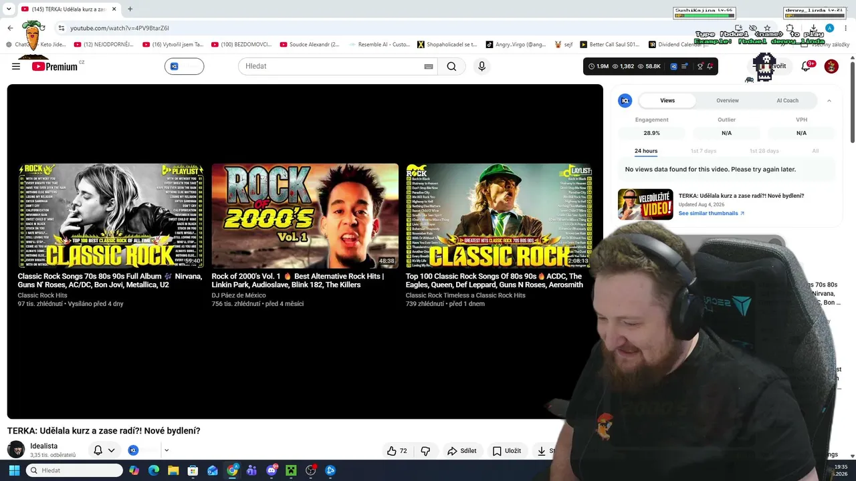Click the Nirvana Classic Rock thumbnail

pos(110,216)
